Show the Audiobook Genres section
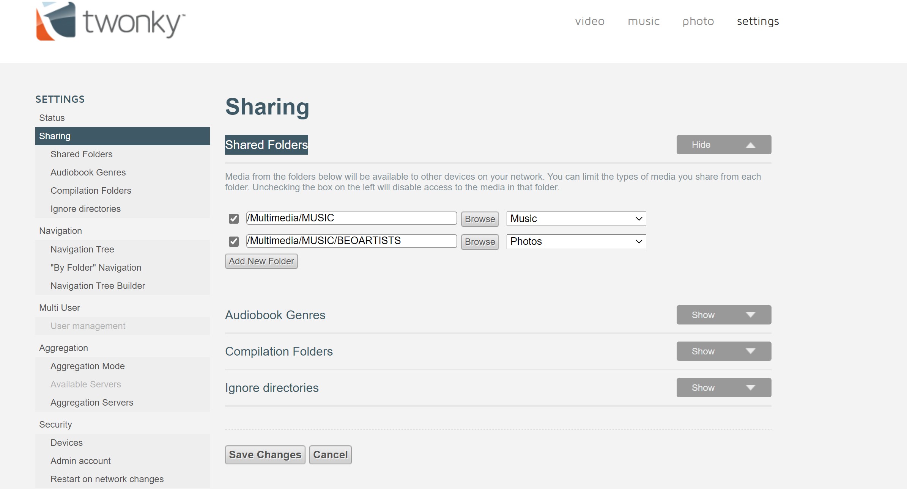The image size is (907, 489). click(723, 315)
